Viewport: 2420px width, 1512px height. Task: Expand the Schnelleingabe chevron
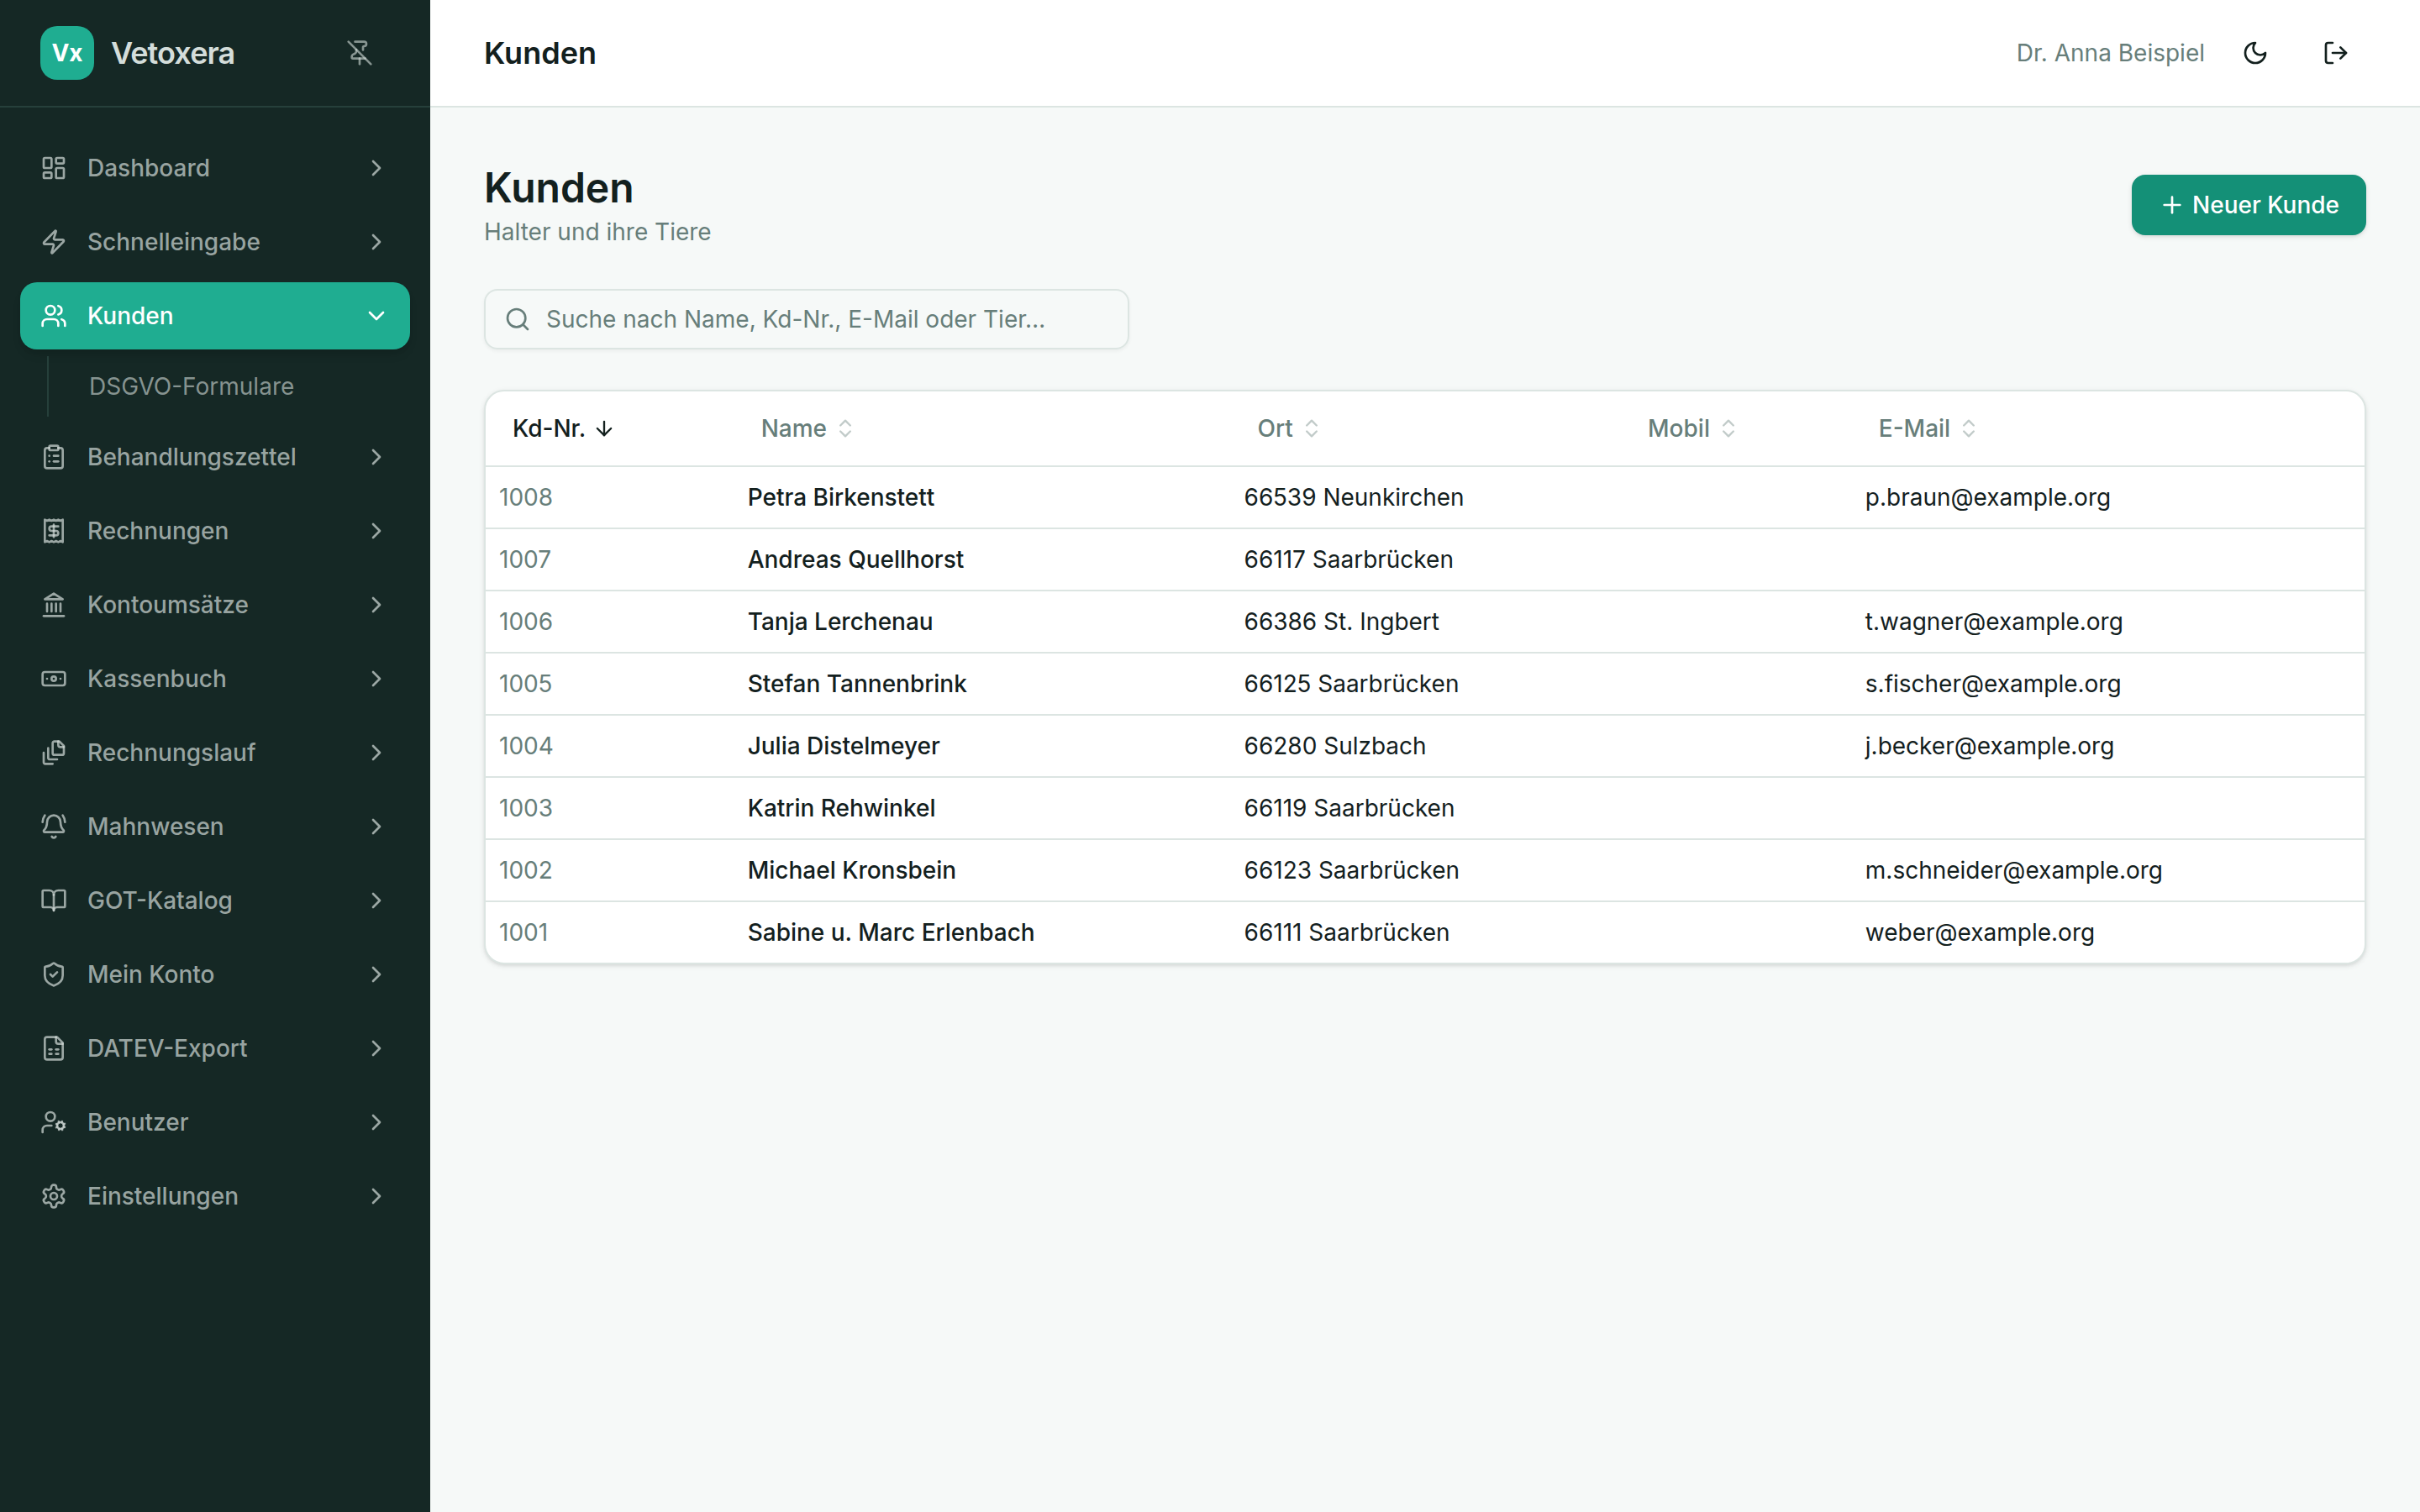(x=376, y=242)
